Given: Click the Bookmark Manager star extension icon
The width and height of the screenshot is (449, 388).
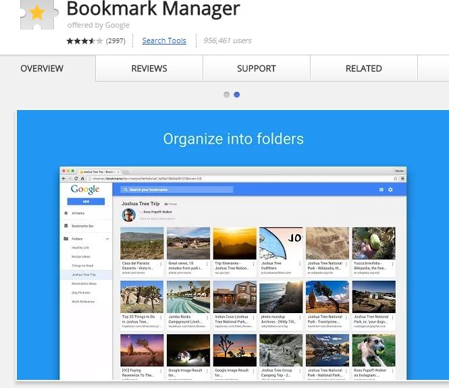Looking at the screenshot, I should [36, 14].
